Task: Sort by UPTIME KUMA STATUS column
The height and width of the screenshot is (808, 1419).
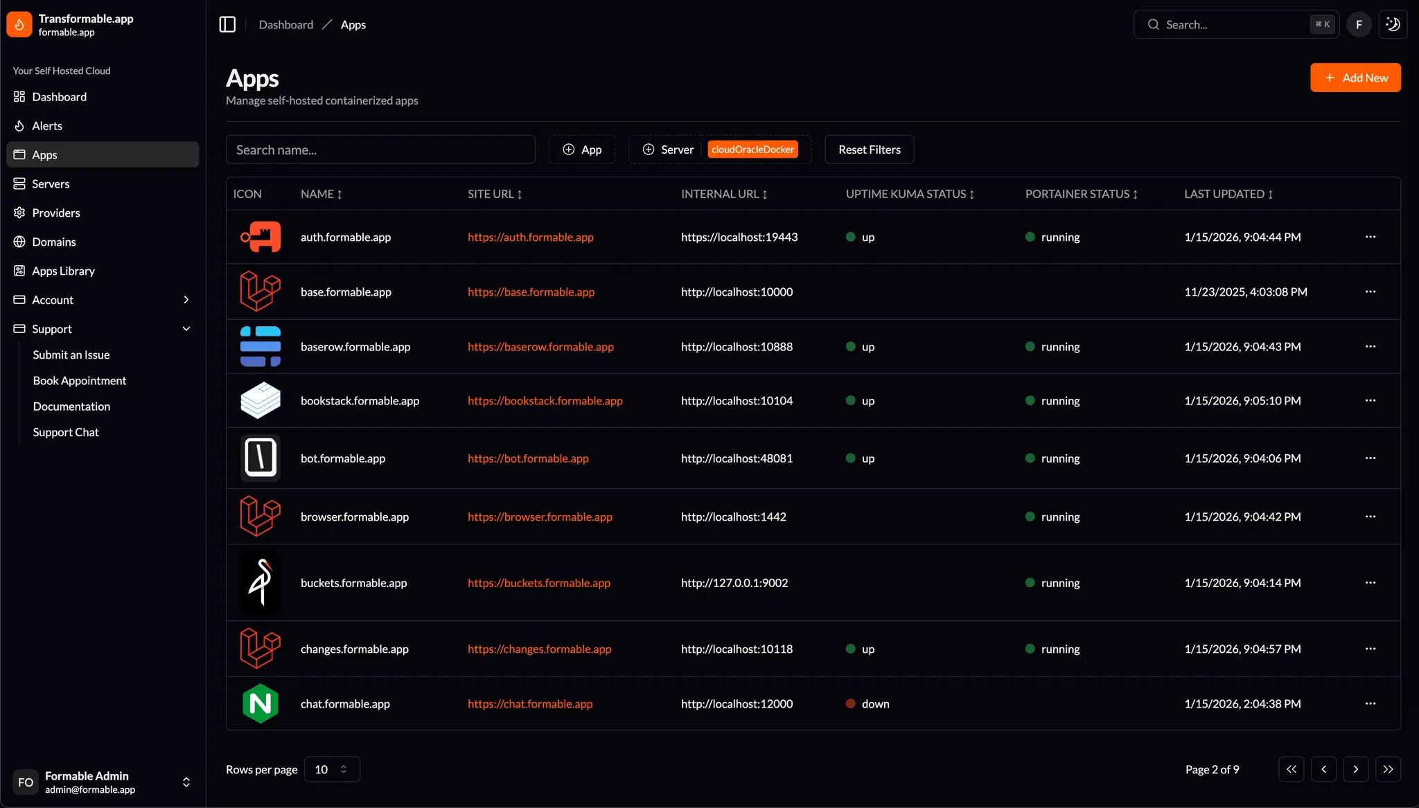Action: pos(910,195)
